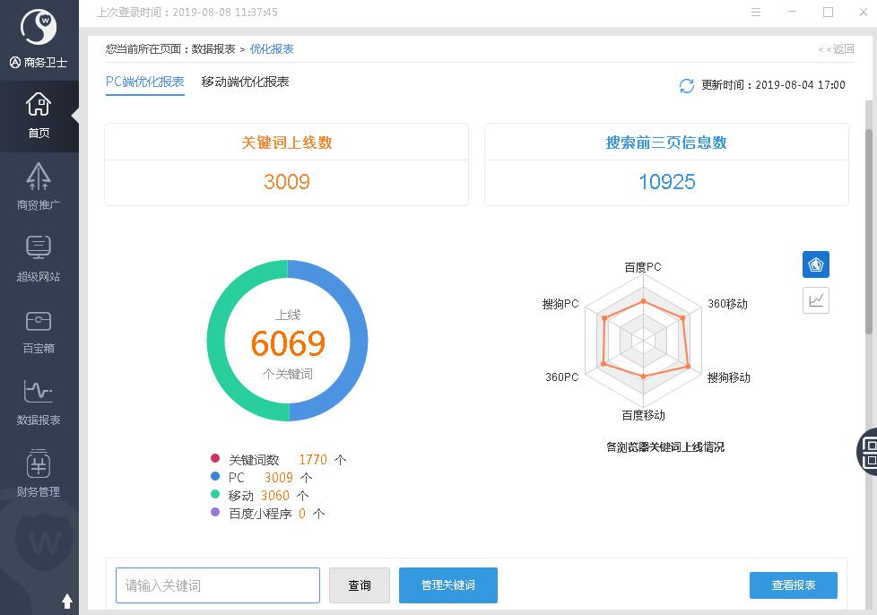This screenshot has height=615, width=877.
Task: Switch to the 移动端优化报表 tab
Action: point(245,82)
